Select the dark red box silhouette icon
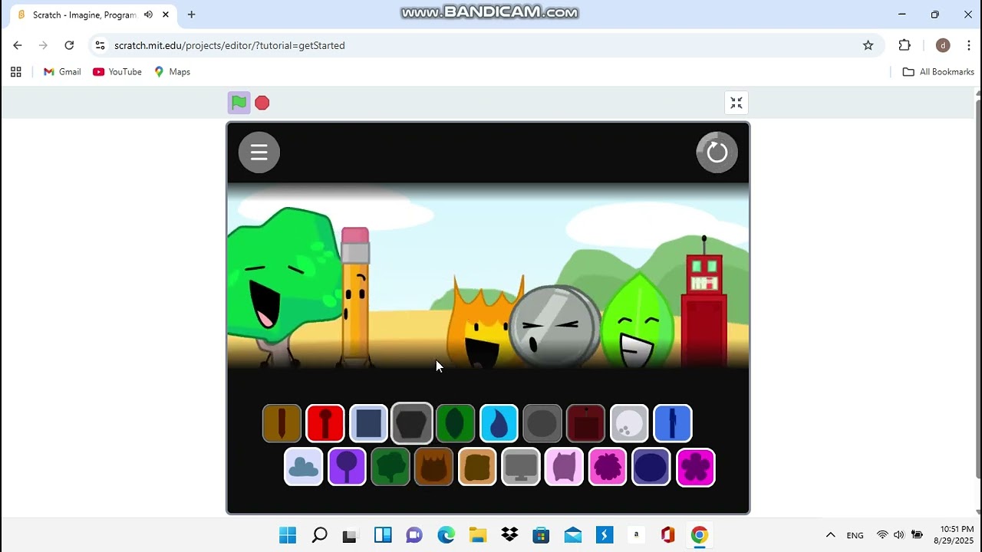 [x=586, y=423]
